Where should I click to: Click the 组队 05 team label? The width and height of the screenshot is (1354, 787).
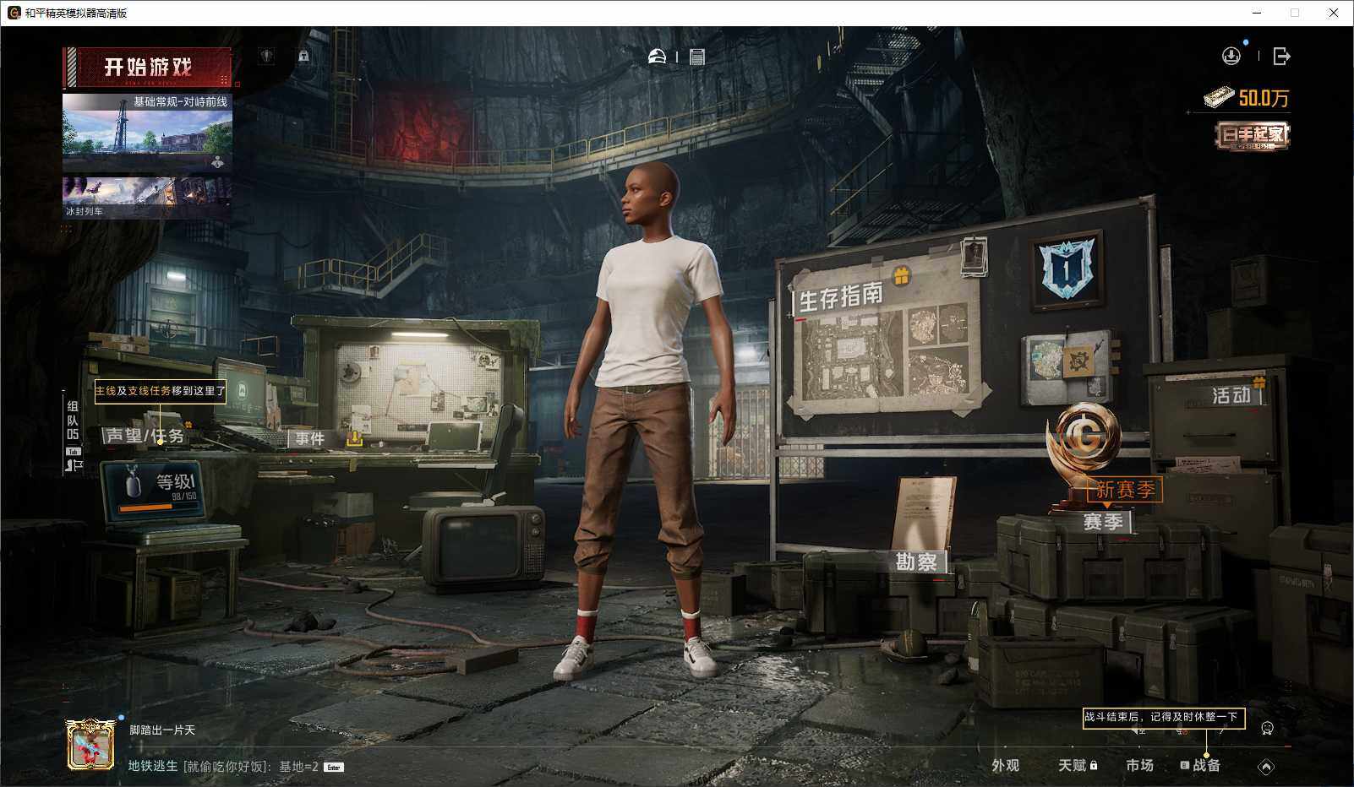(x=73, y=421)
